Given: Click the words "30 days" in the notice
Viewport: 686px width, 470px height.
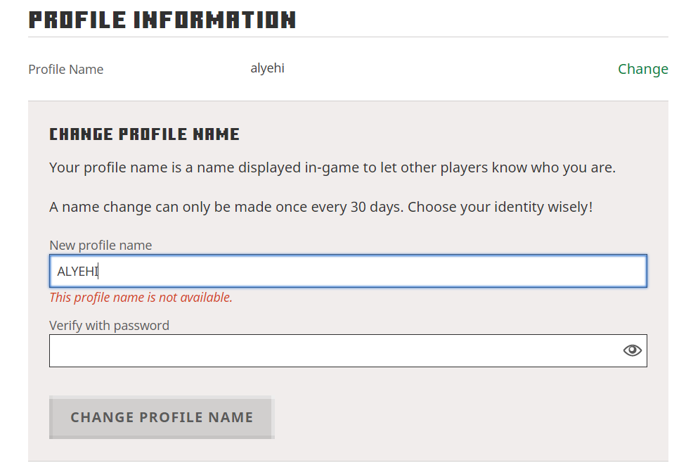Looking at the screenshot, I should pyautogui.click(x=374, y=208).
